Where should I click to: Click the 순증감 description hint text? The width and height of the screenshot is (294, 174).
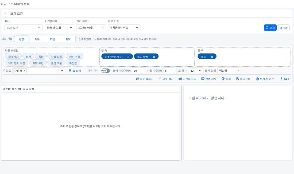click(118, 39)
